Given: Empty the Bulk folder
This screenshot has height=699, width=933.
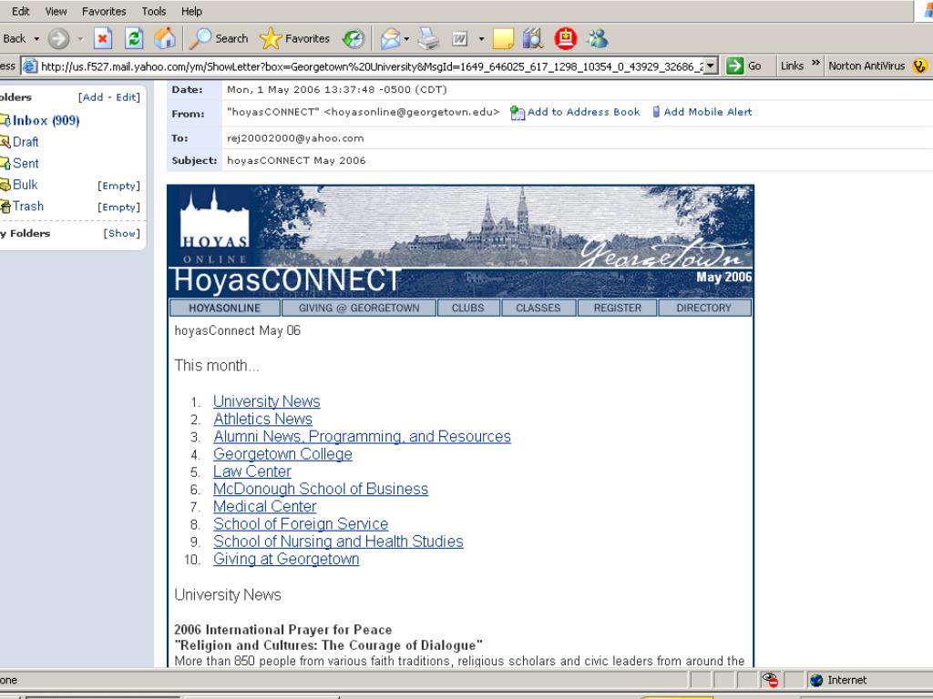Looking at the screenshot, I should (119, 186).
